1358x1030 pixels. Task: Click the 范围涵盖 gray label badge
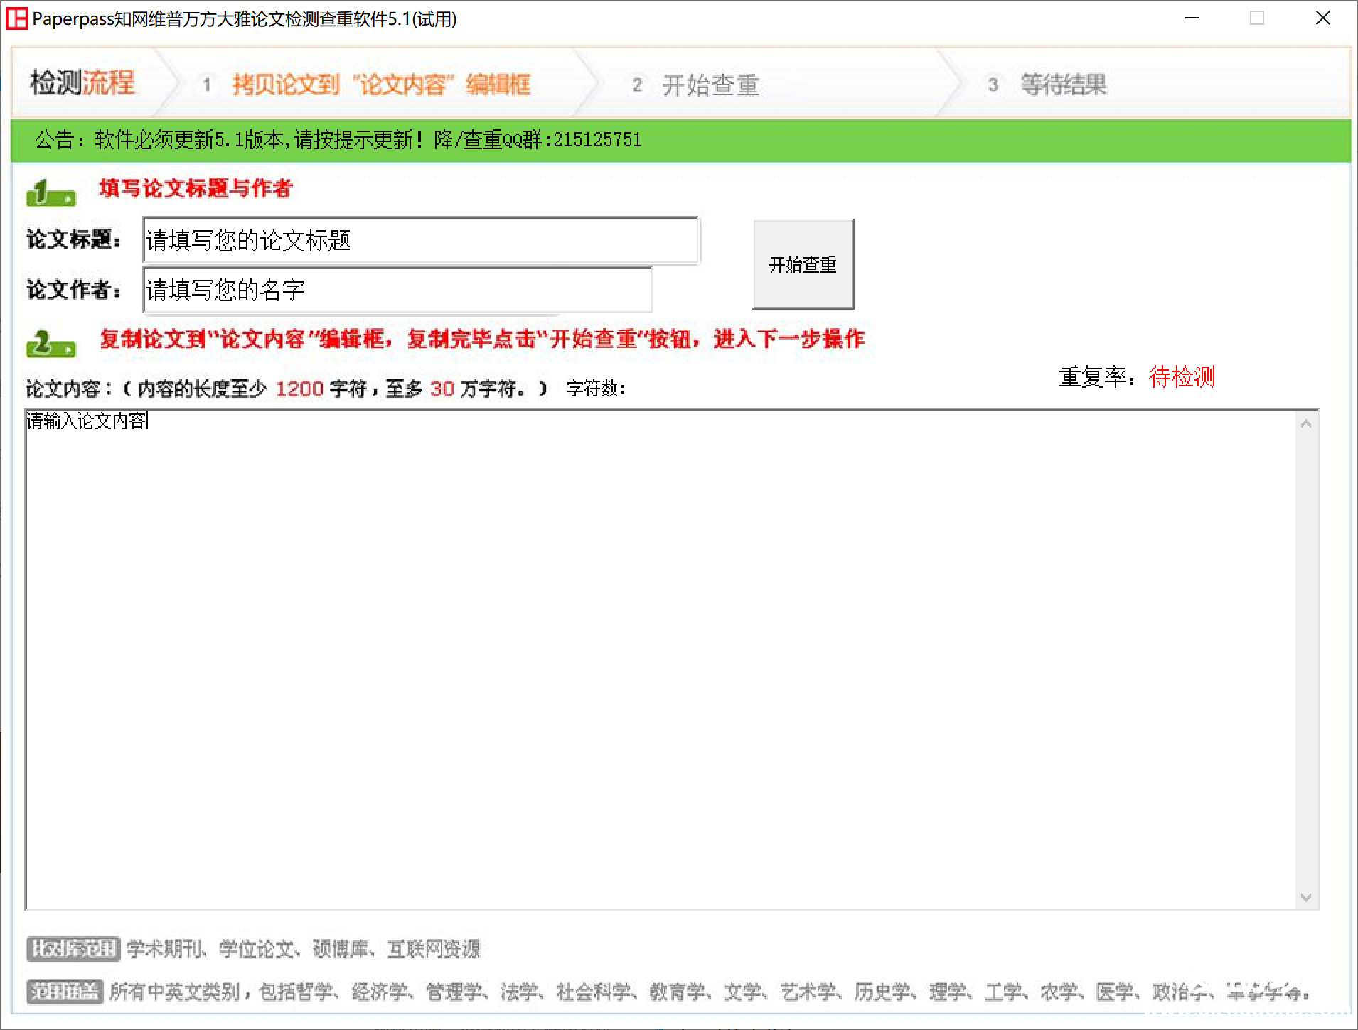65,992
